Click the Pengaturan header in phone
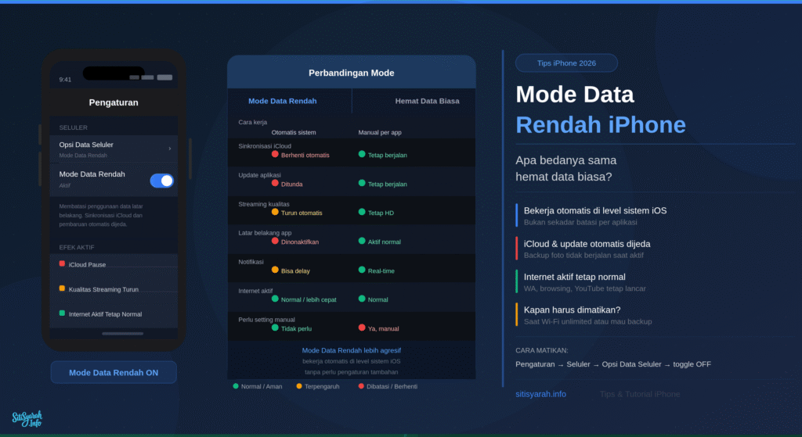The width and height of the screenshot is (802, 437). tap(114, 102)
